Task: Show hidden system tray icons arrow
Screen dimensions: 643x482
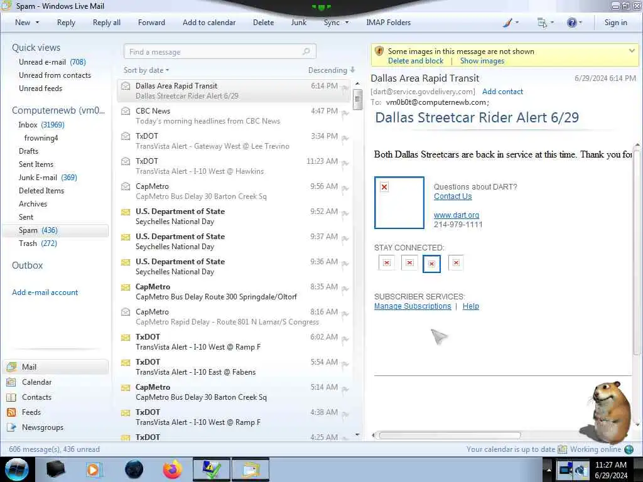Action: [x=549, y=469]
